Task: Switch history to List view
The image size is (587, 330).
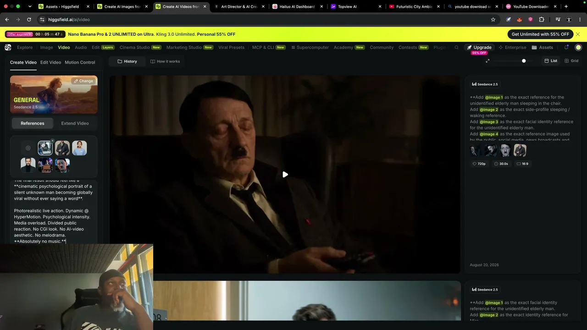Action: (x=551, y=61)
